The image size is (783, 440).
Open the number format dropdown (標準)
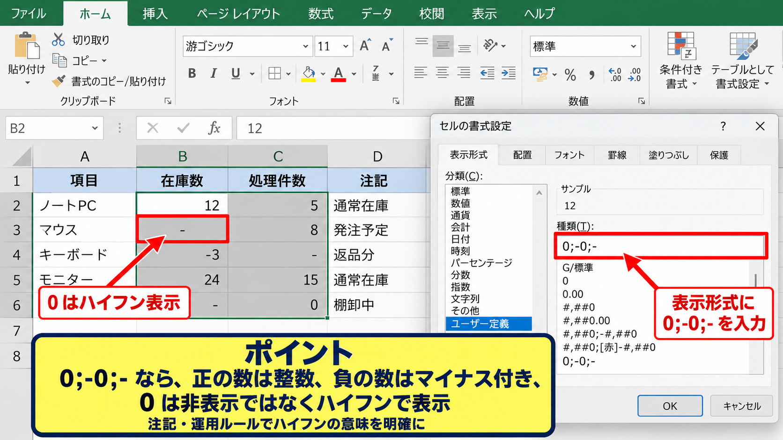tap(633, 46)
